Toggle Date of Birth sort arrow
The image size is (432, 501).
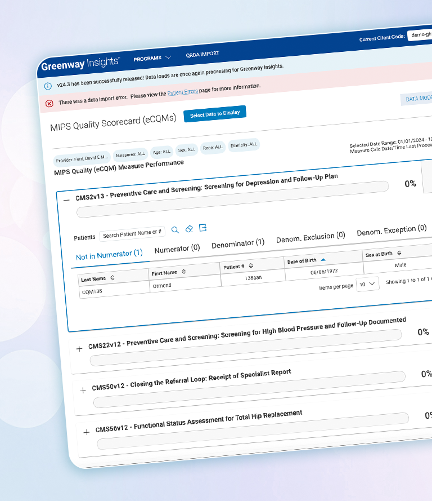(323, 260)
